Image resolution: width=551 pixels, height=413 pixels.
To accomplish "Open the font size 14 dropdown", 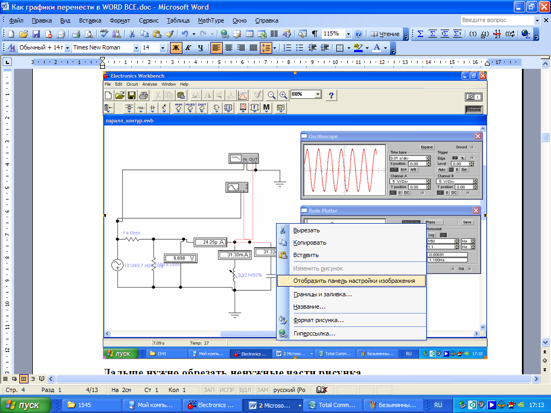I will coord(163,48).
